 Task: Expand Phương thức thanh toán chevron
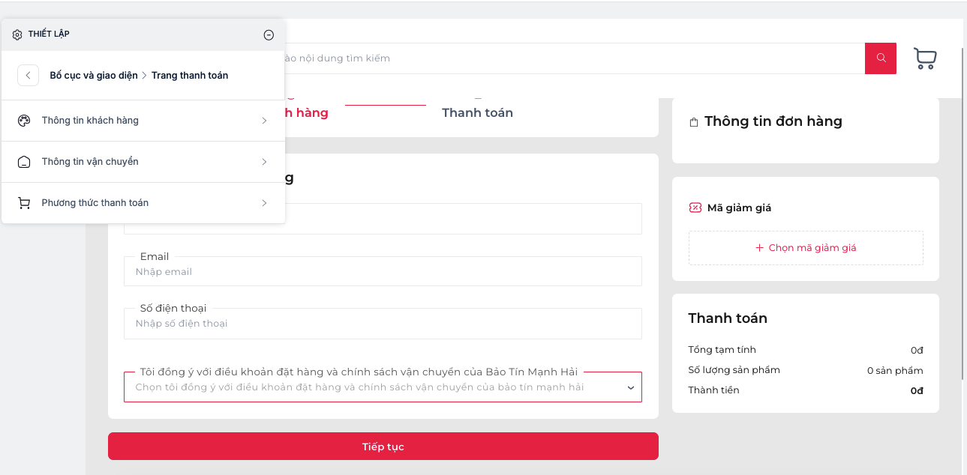pos(264,203)
